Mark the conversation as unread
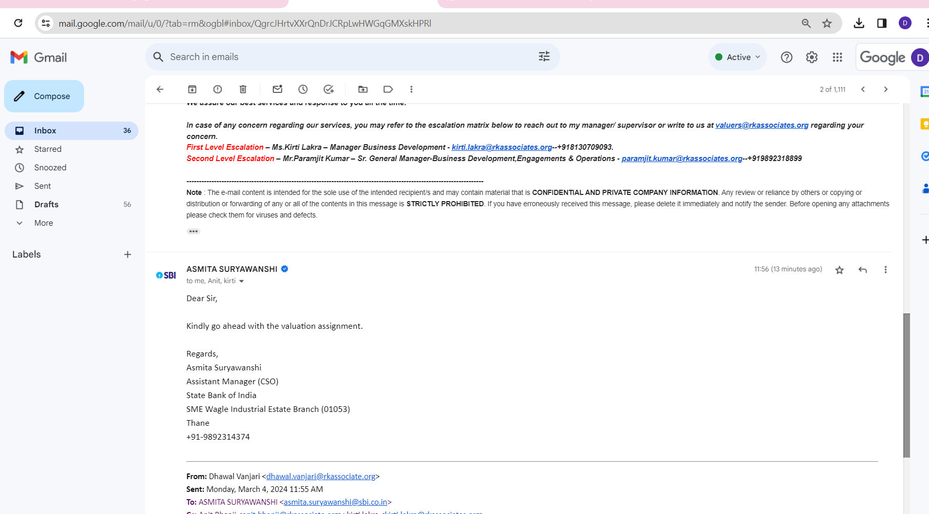This screenshot has width=929, height=514. click(x=277, y=89)
